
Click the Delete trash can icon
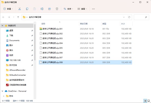(x=57, y=9)
